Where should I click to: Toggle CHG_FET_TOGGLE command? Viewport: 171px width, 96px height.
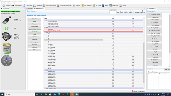pos(154,33)
